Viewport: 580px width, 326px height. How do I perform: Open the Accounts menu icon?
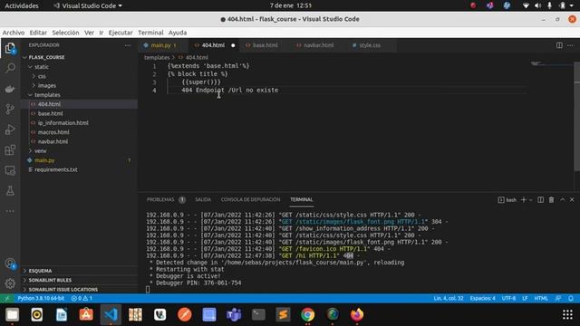coord(10,264)
